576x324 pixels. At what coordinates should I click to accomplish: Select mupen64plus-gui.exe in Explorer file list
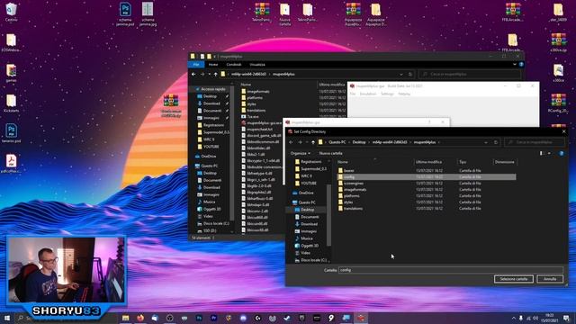261,123
